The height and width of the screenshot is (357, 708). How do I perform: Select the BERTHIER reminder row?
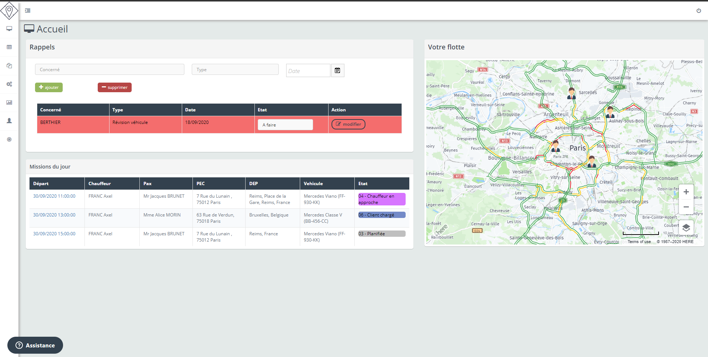click(x=73, y=122)
